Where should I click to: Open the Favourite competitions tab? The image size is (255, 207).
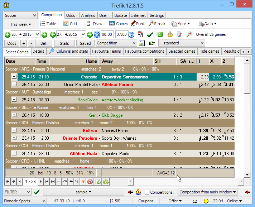[145, 52]
